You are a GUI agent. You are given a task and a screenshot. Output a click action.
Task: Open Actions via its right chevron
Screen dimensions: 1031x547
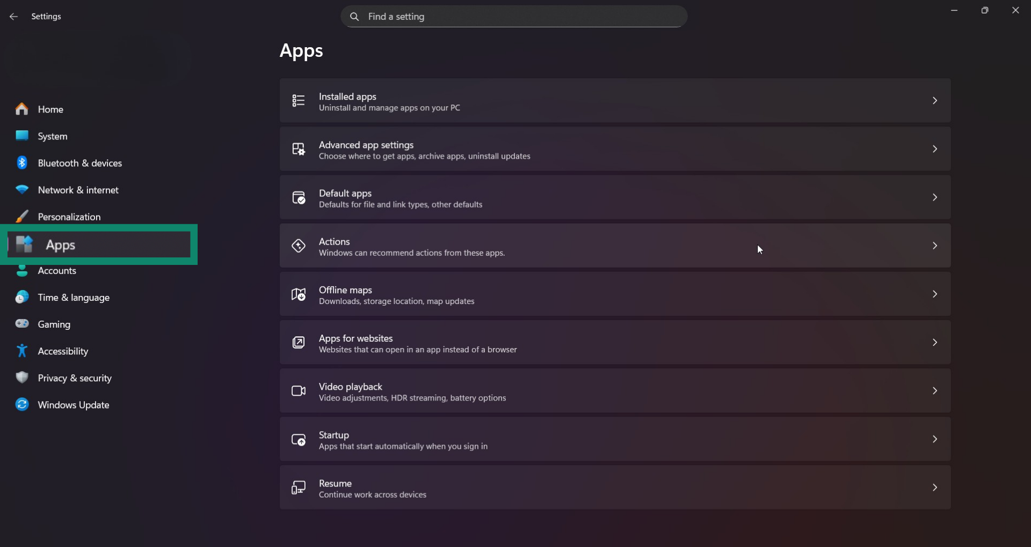(934, 245)
